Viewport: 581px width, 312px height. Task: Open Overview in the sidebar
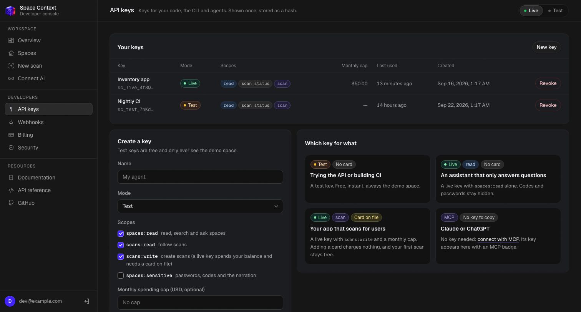coord(48,40)
